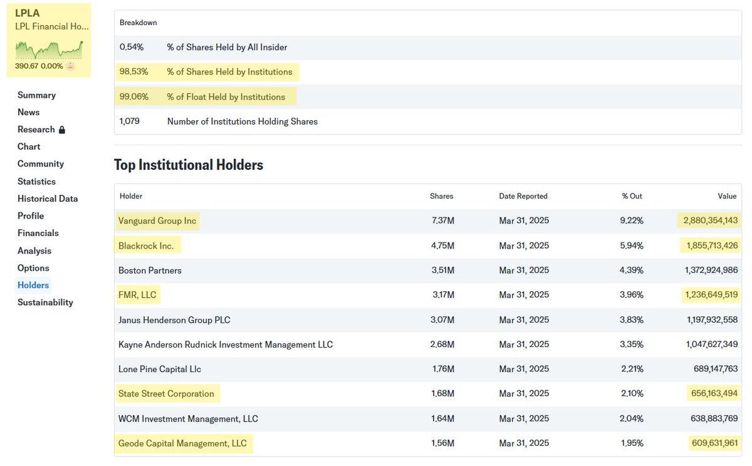
Task: Click the small badge icon beside 390.67 0.00%
Action: coord(70,66)
